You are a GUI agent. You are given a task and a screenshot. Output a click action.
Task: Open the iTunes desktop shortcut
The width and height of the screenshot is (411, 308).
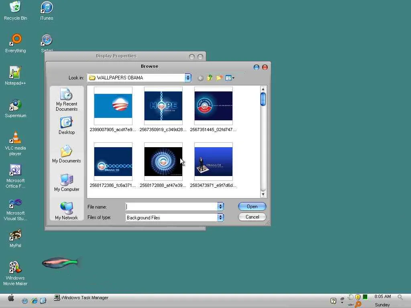click(47, 10)
